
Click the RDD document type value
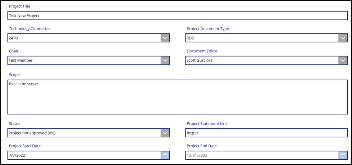coord(261,38)
